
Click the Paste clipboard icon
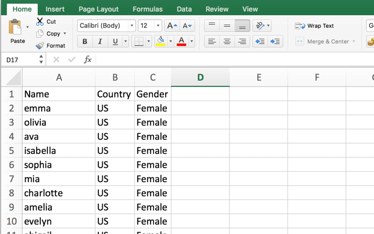pos(15,27)
